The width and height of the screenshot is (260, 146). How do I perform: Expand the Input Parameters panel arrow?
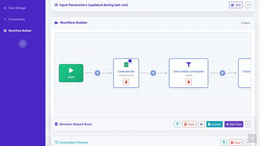point(248,5)
